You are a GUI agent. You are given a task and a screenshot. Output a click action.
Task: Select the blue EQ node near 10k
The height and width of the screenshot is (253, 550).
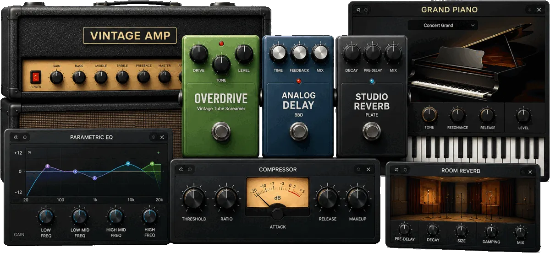coord(128,163)
